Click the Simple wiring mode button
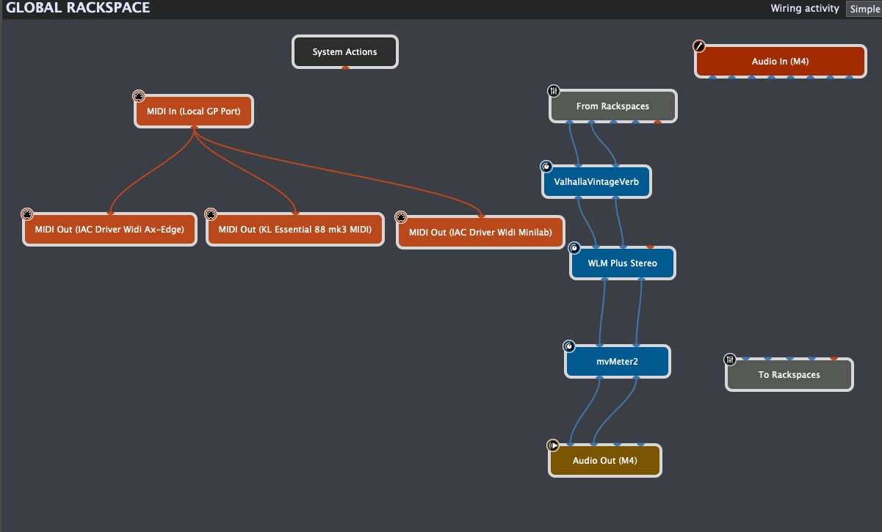 tap(864, 9)
